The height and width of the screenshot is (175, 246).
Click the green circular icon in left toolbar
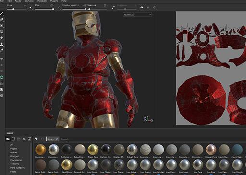[2, 77]
